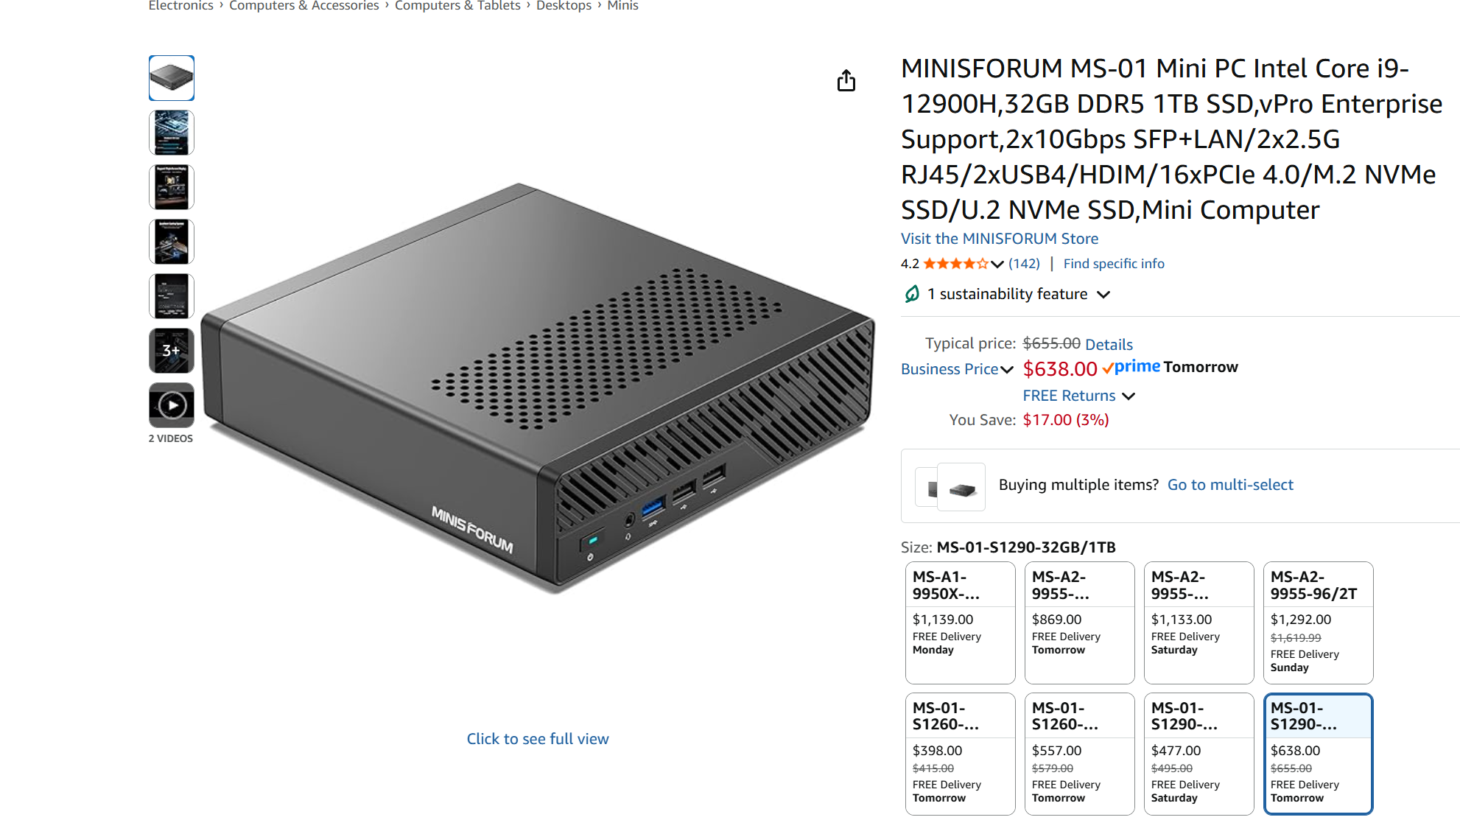Choose the MS-A2-9955-96/2T size option
Screen dimensions: 1460x820
tap(1319, 623)
